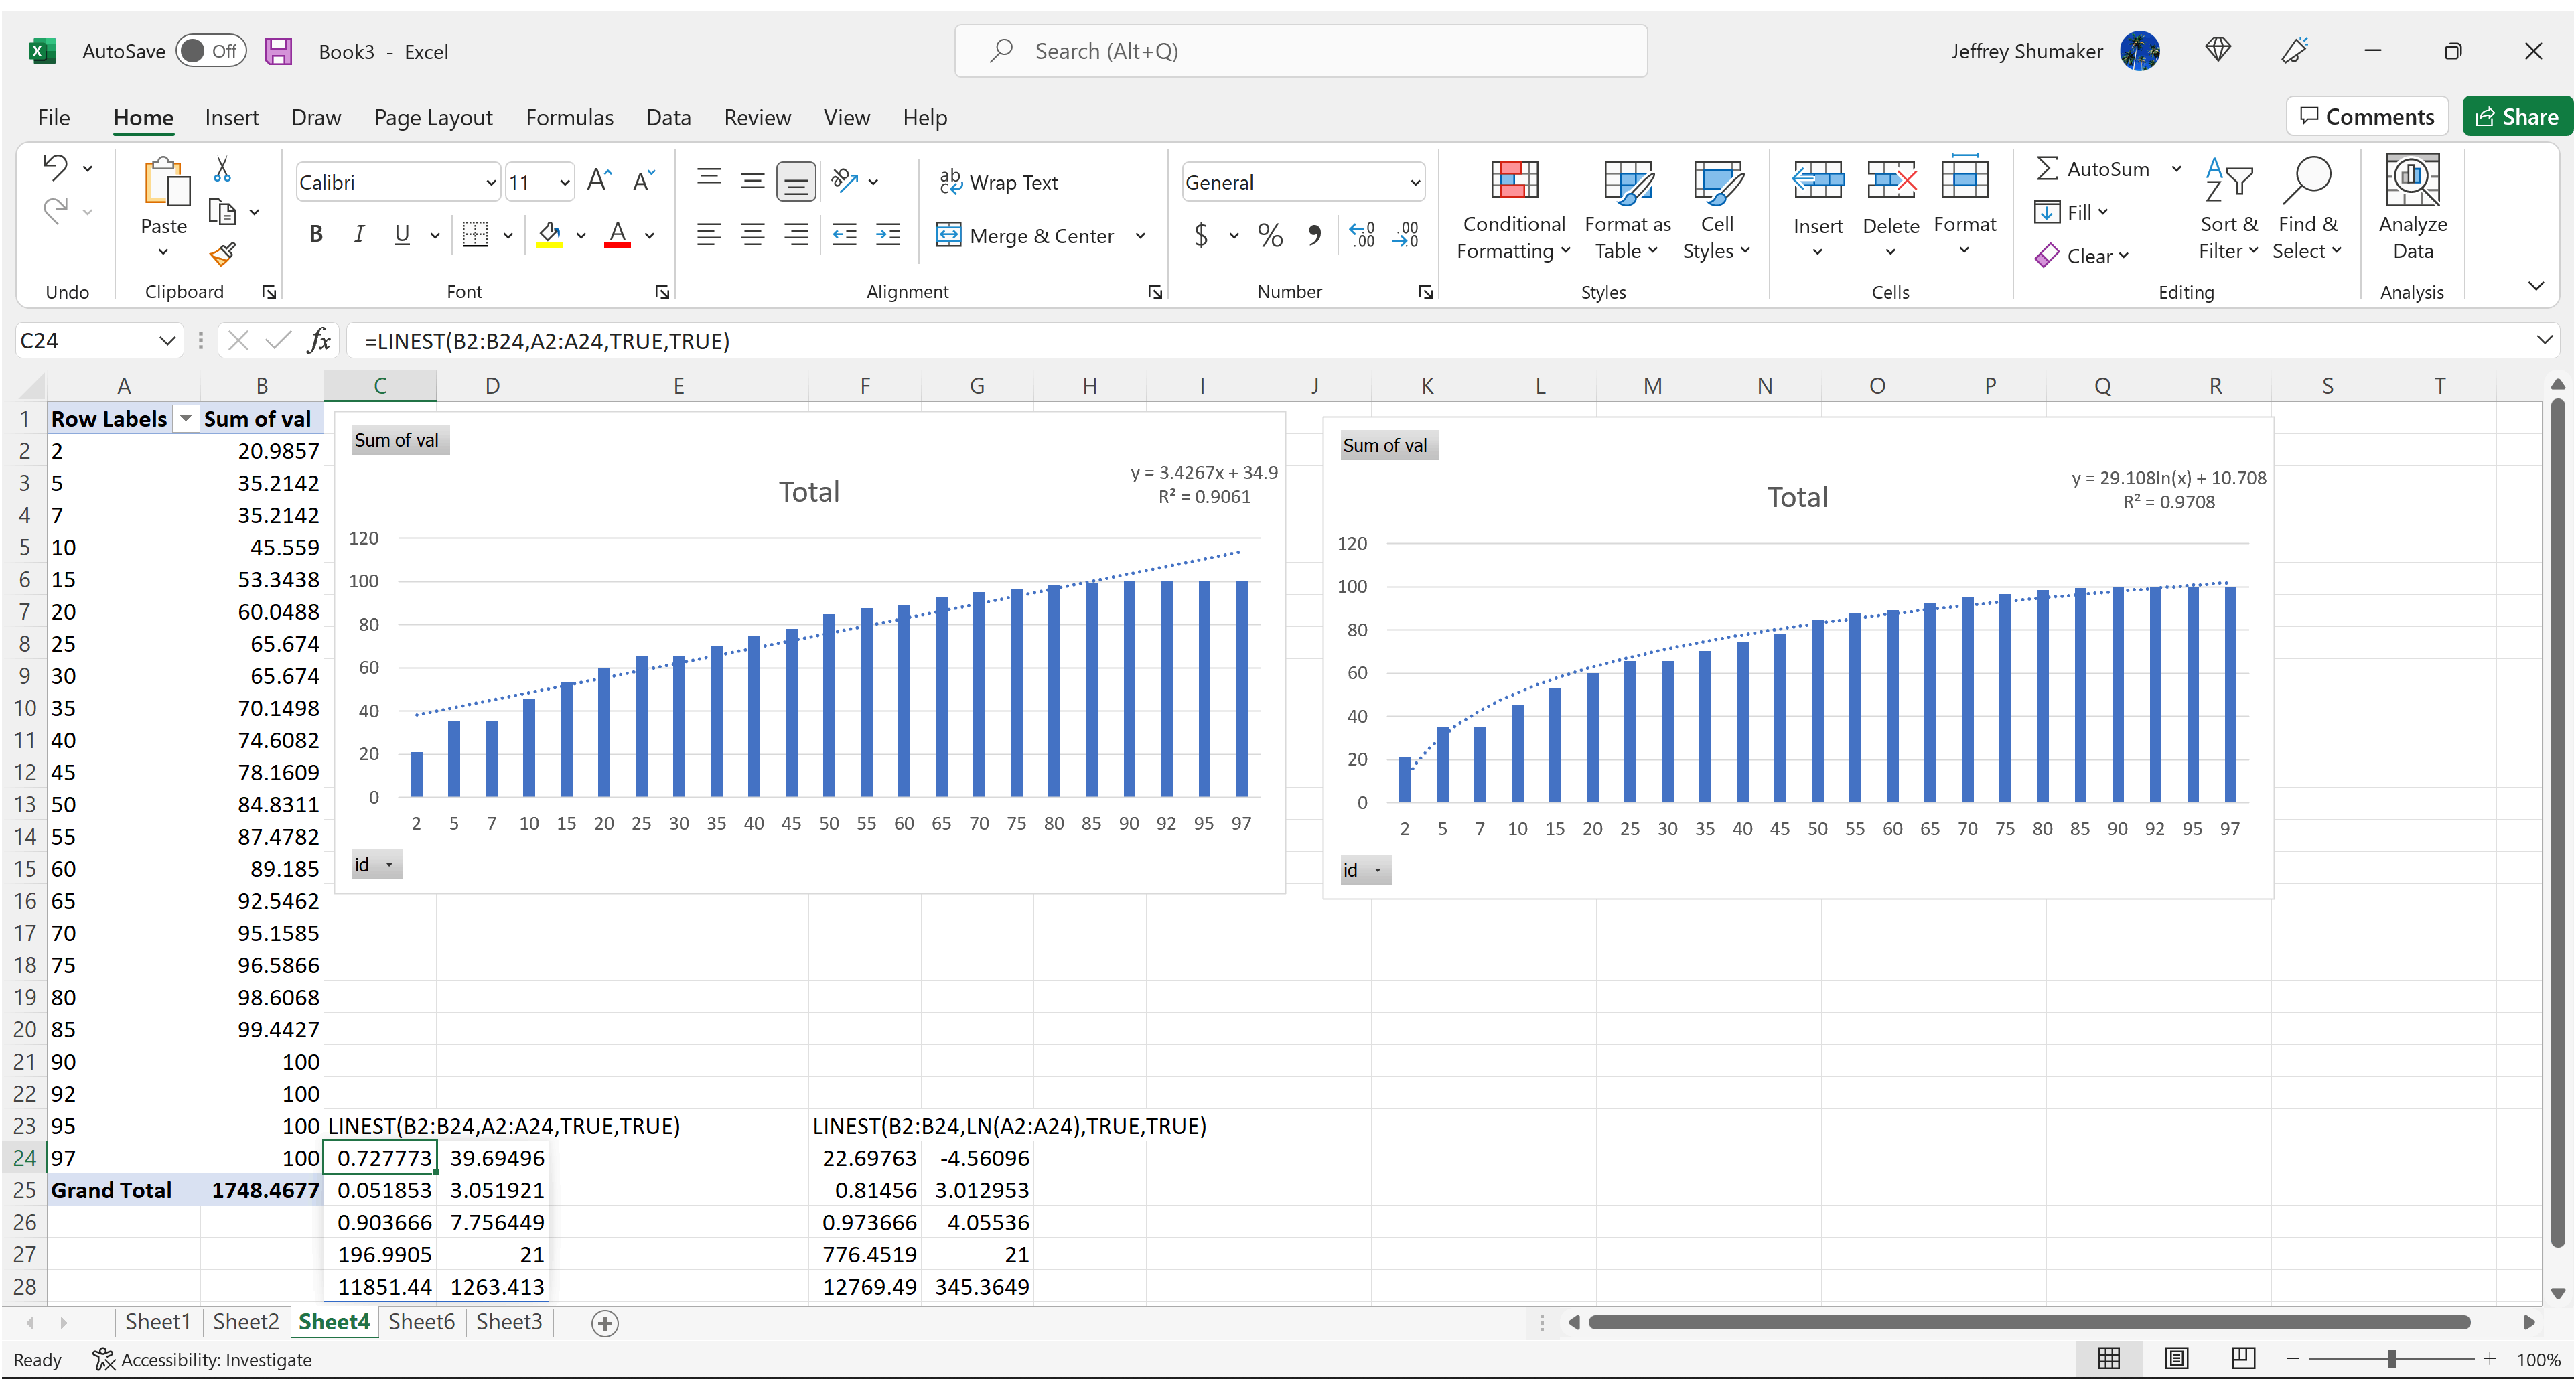
Task: Switch to Page Break Preview view icon
Action: coord(2243,1358)
